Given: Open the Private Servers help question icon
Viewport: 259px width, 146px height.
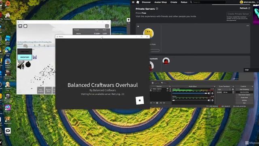Looking at the screenshot, I should click(157, 9).
